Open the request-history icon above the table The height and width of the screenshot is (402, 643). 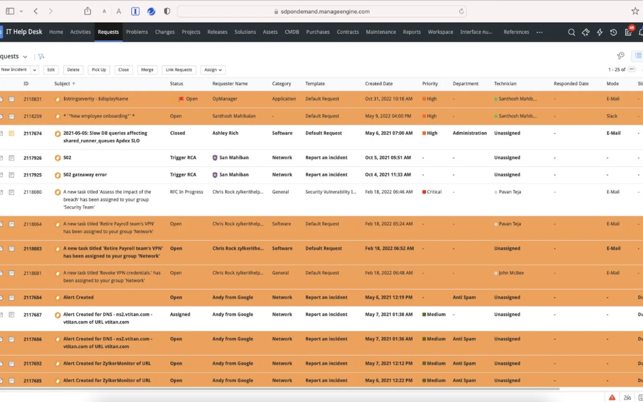coord(620,55)
